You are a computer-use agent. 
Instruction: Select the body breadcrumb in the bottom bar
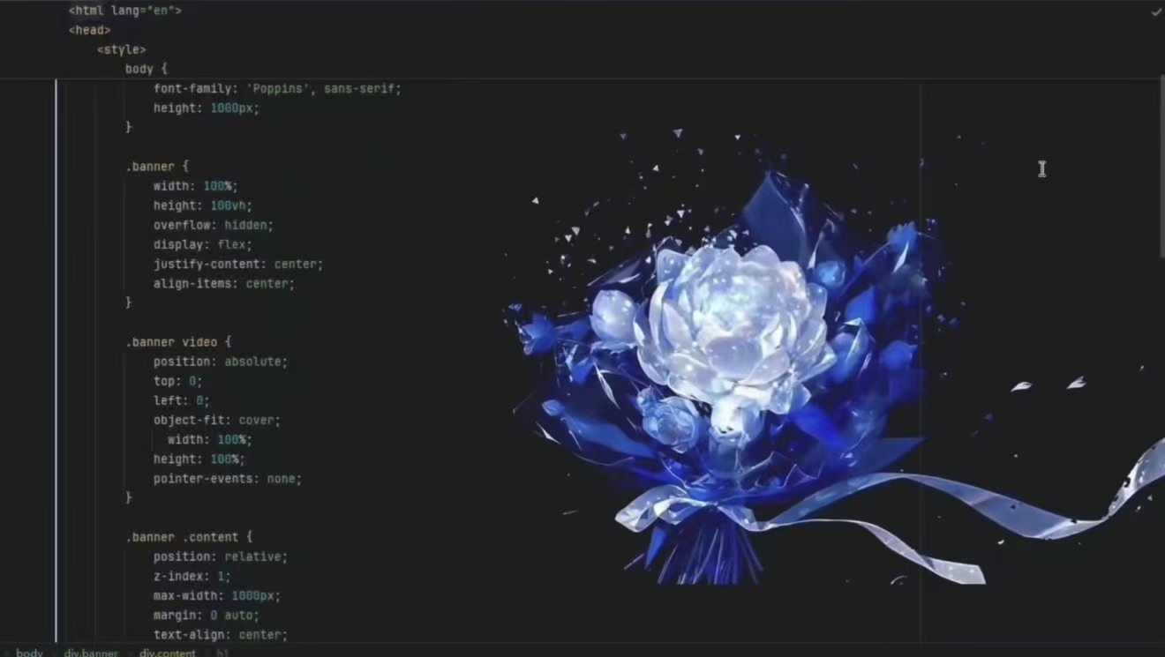29,653
